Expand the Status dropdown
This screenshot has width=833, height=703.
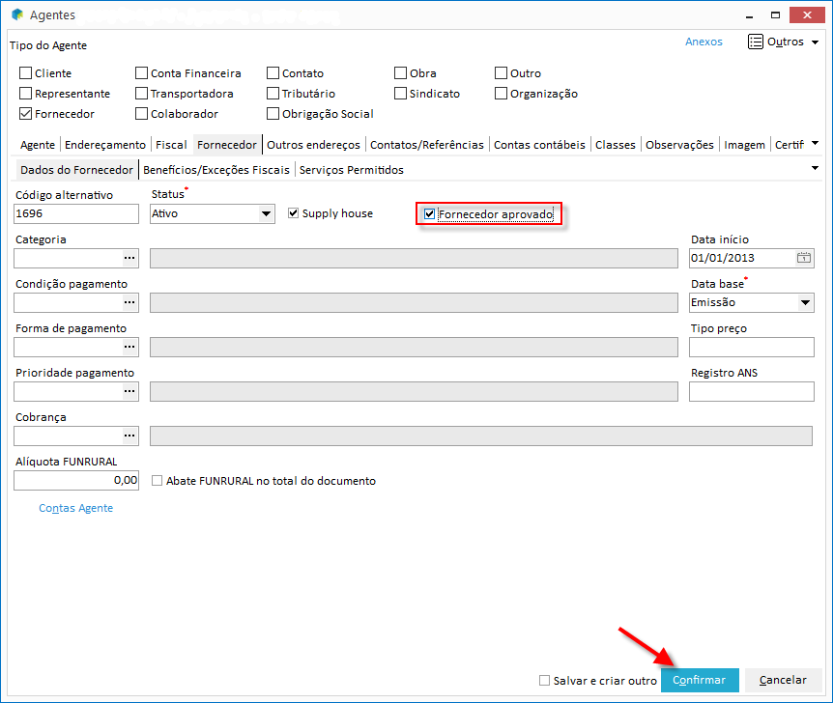[x=267, y=214]
